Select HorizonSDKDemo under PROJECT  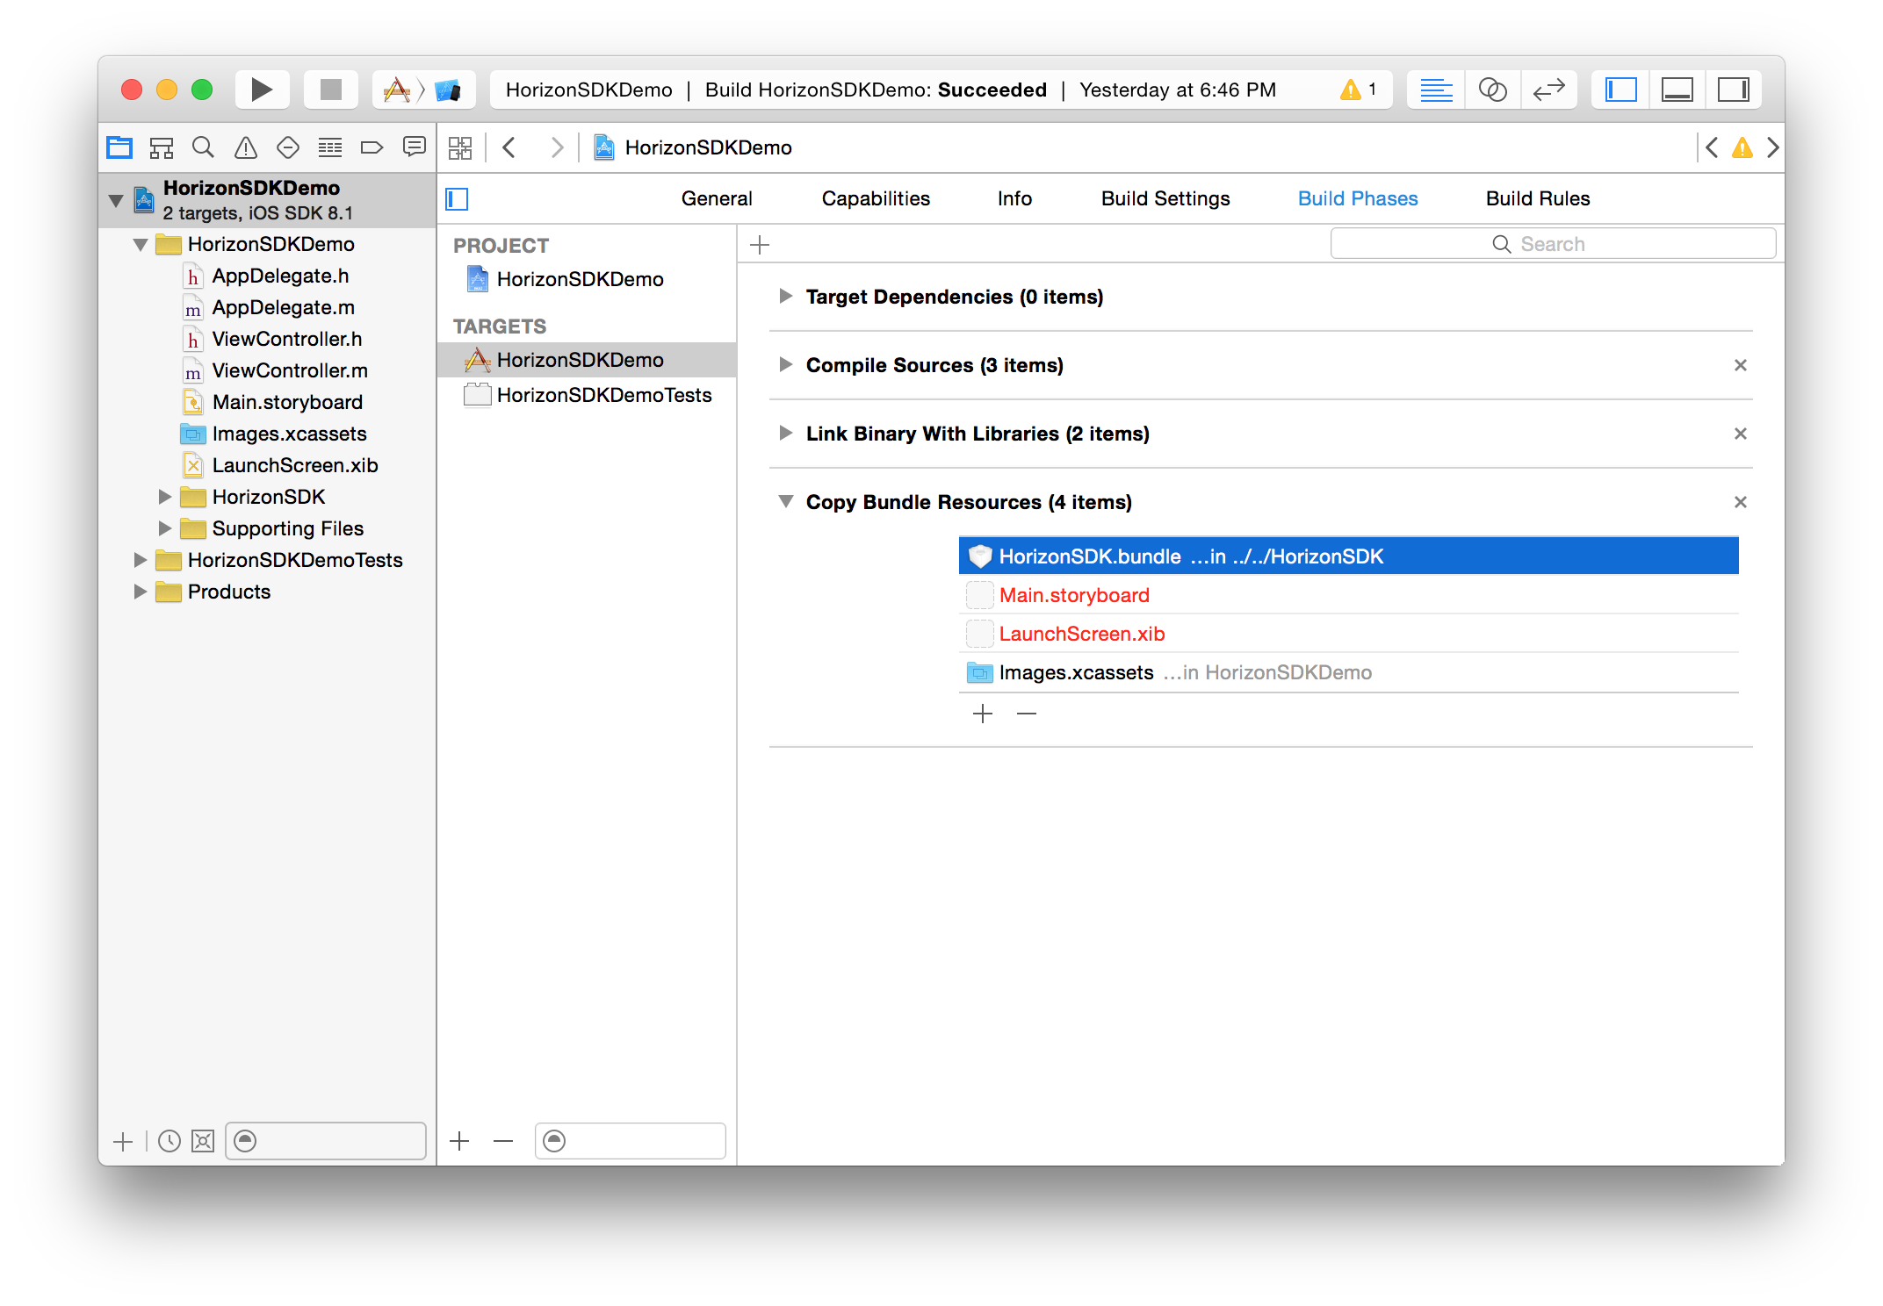click(587, 279)
